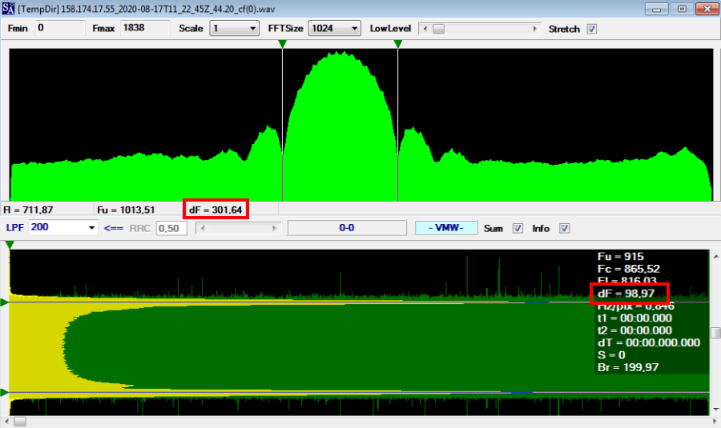Image resolution: width=721 pixels, height=428 pixels.
Task: Open the FFTSize dropdown showing 1024
Action: tap(334, 29)
